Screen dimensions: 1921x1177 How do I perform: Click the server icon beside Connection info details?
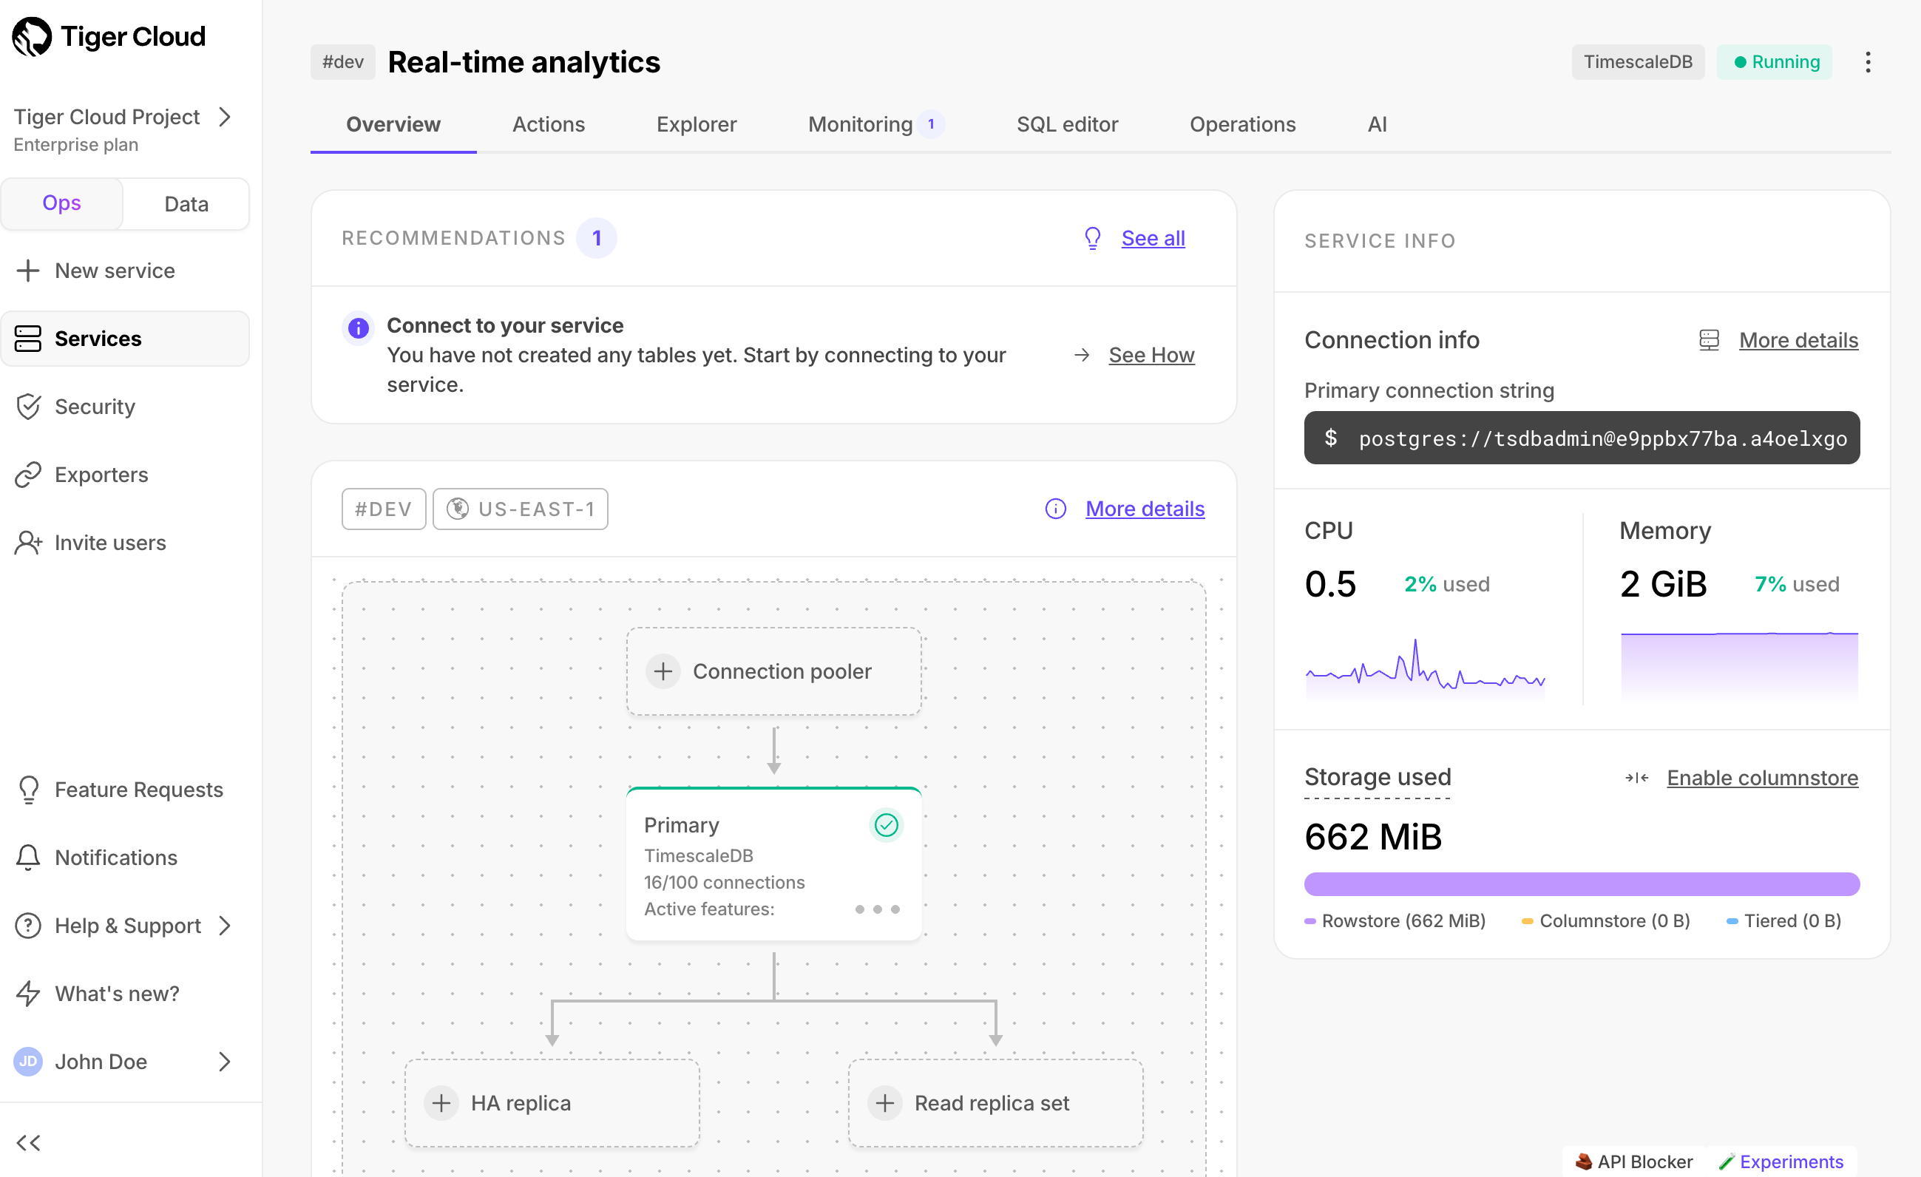1708,340
